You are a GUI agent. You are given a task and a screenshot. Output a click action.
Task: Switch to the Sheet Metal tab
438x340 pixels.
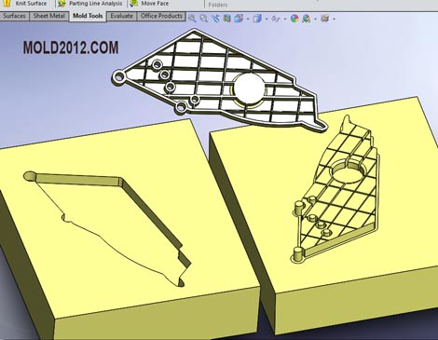click(49, 16)
